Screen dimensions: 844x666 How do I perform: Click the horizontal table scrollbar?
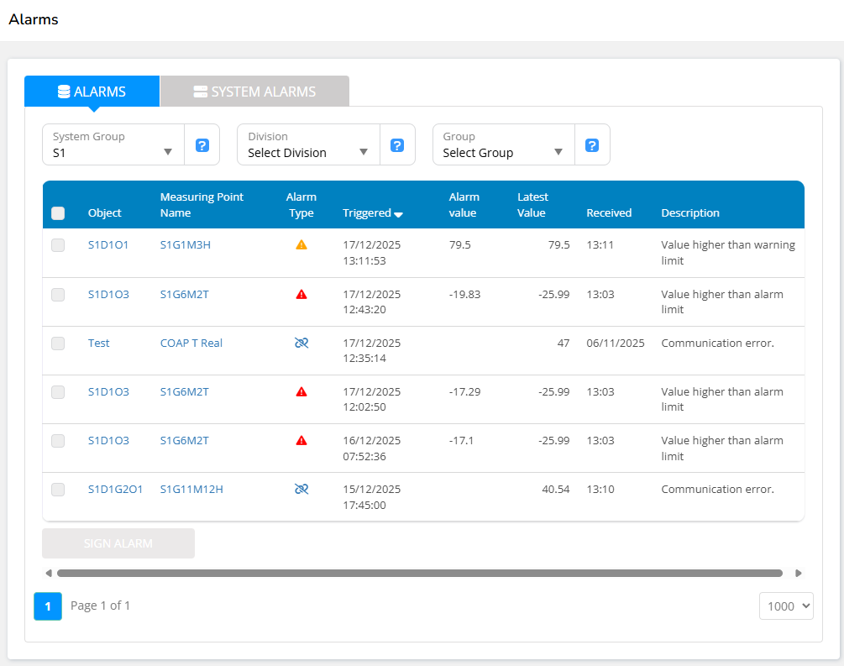[419, 574]
